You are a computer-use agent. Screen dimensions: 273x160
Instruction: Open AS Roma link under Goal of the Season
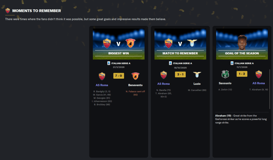coord(259,83)
